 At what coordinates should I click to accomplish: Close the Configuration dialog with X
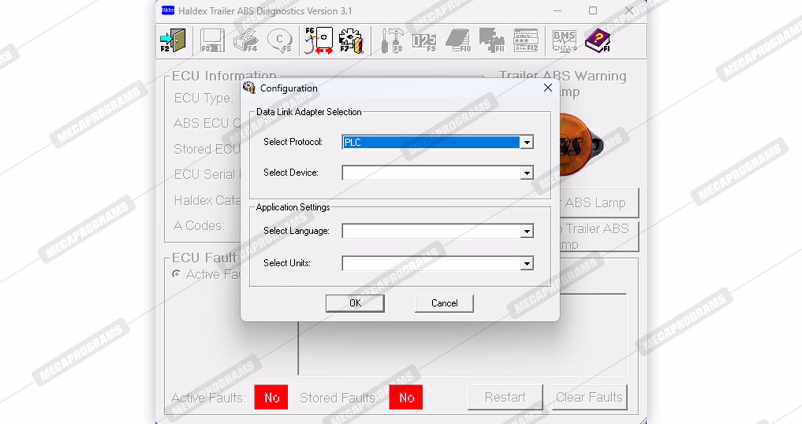tap(548, 88)
